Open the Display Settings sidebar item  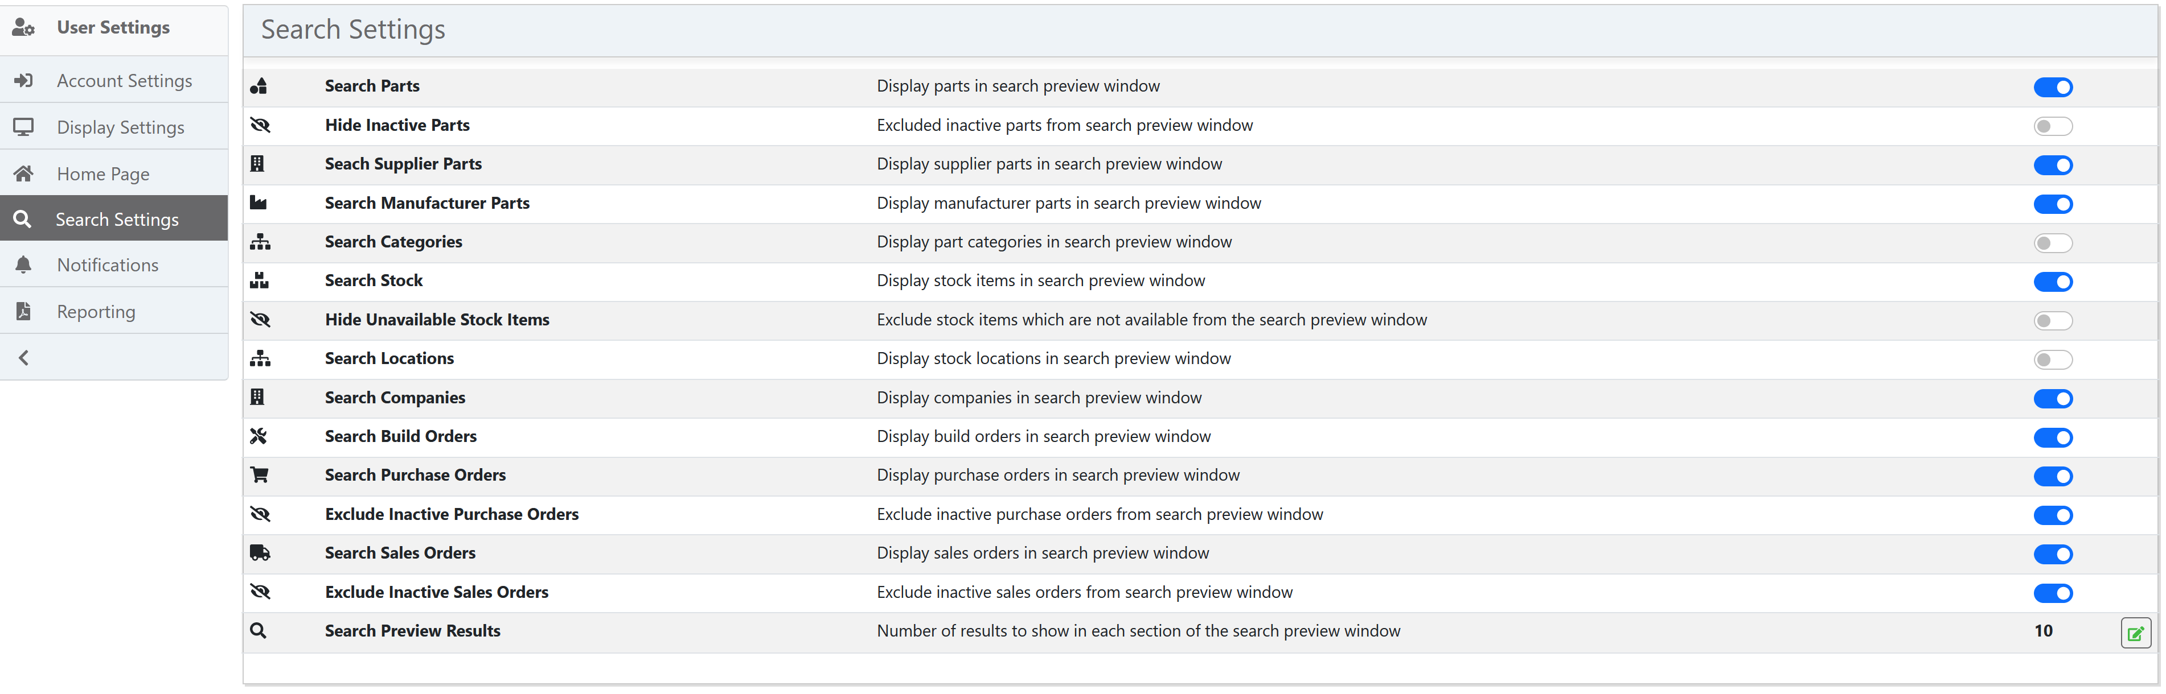tap(120, 128)
